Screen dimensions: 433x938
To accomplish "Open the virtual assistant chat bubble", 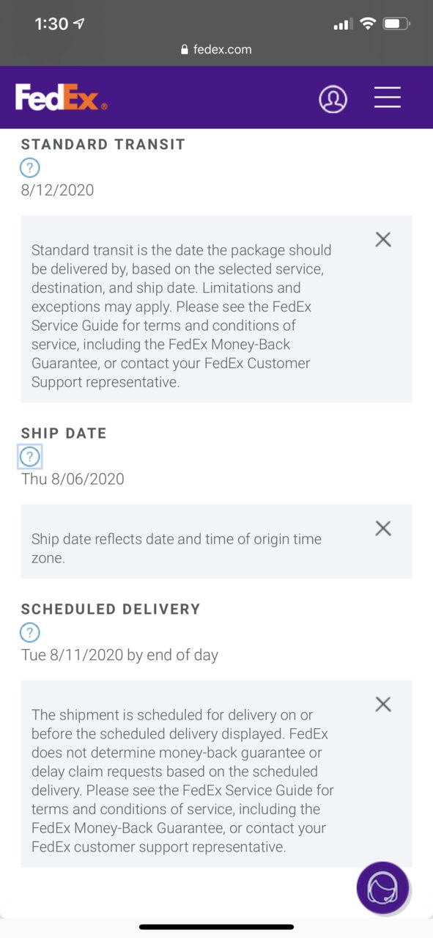I will click(x=382, y=887).
